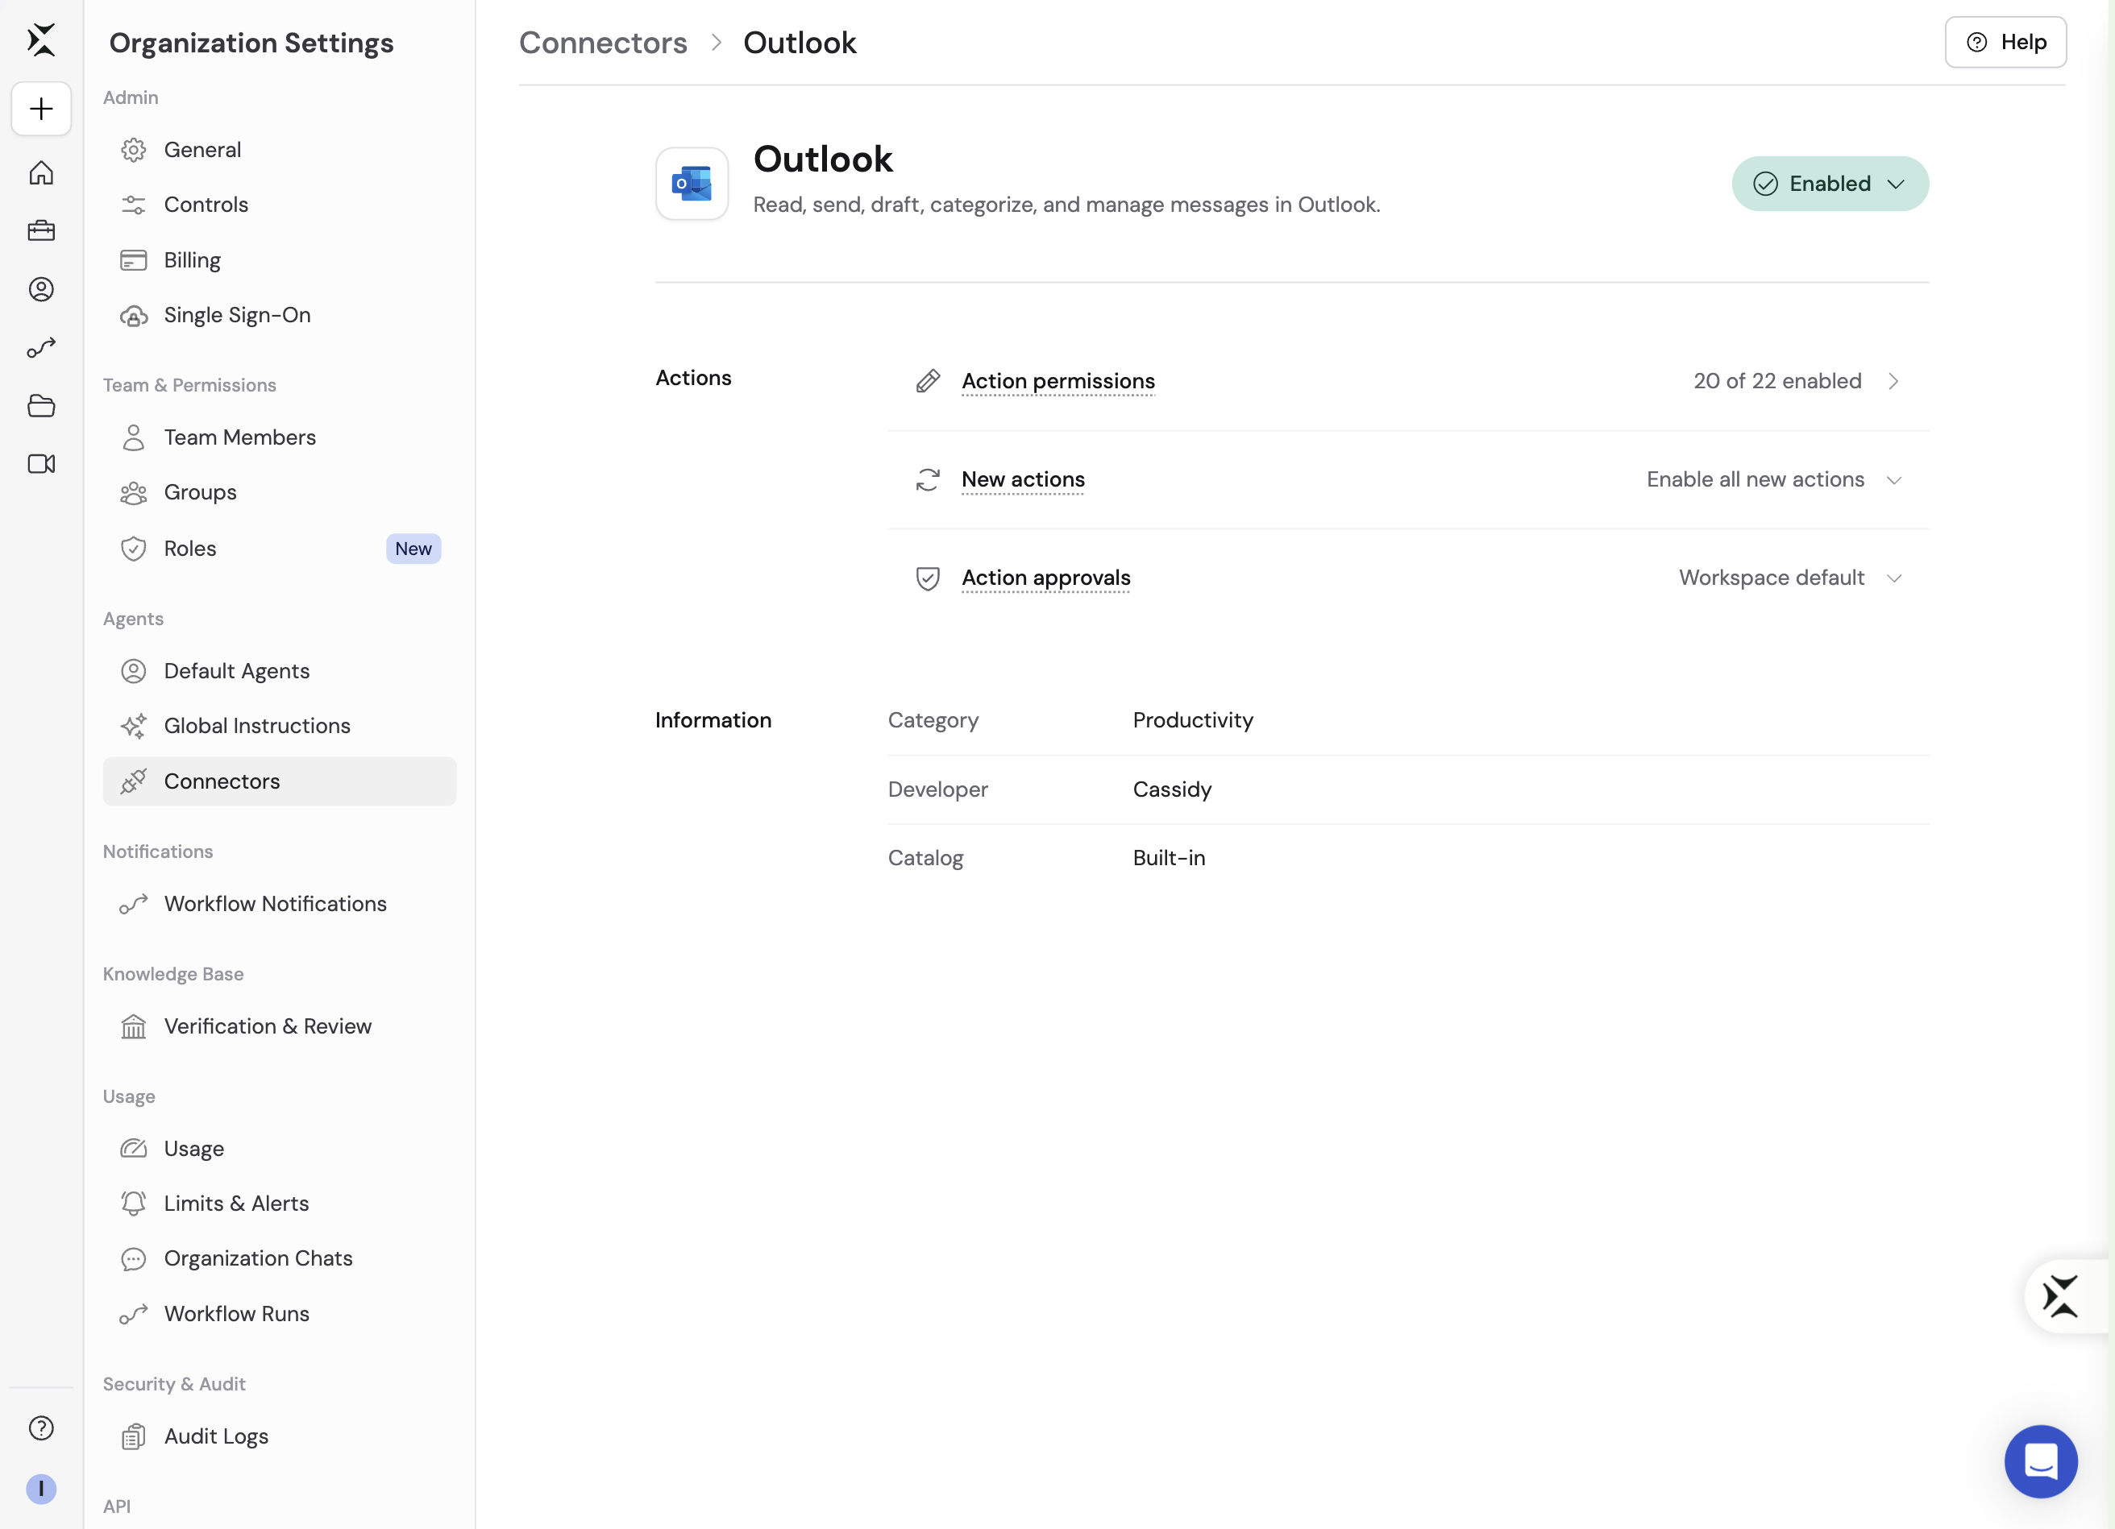This screenshot has height=1529, width=2115.
Task: Click the shield icon beside Action approvals
Action: 928,578
